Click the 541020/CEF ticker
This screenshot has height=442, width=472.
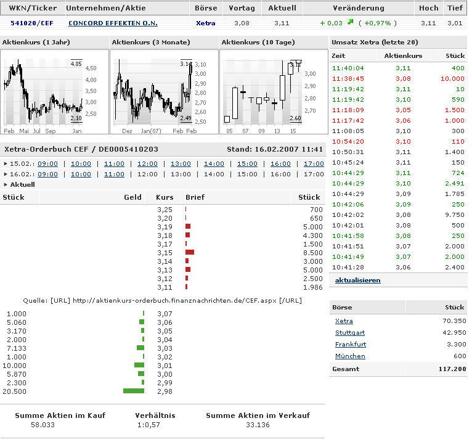32,23
